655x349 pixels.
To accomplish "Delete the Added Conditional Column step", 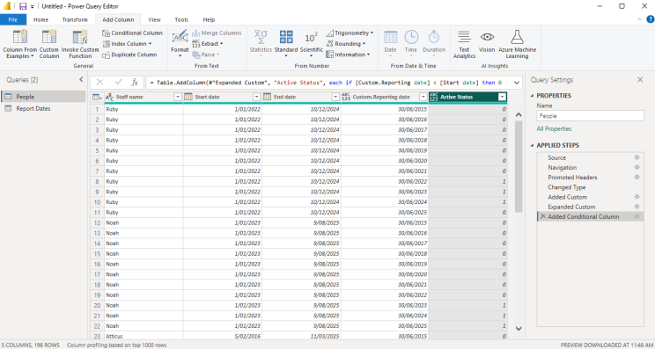I will coord(543,216).
